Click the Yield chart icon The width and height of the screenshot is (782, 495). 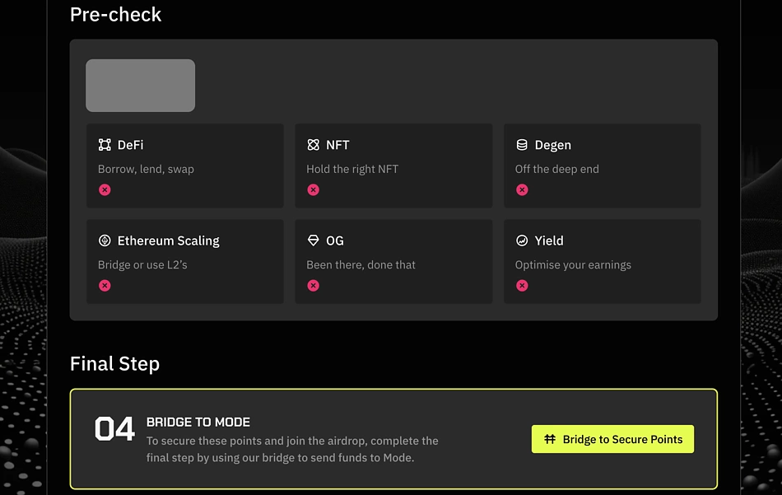[x=522, y=240]
